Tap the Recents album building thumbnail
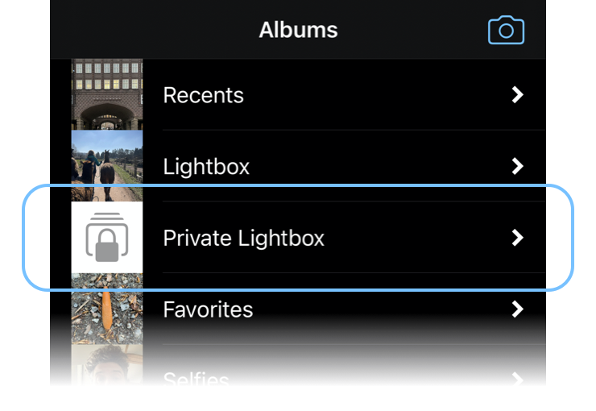The image size is (596, 411). click(107, 94)
